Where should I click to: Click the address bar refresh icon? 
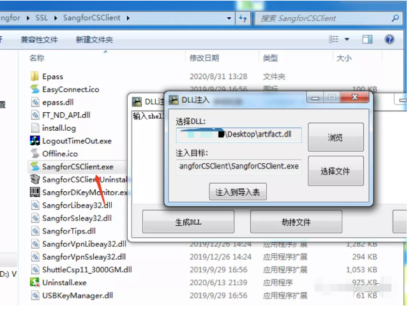point(243,18)
